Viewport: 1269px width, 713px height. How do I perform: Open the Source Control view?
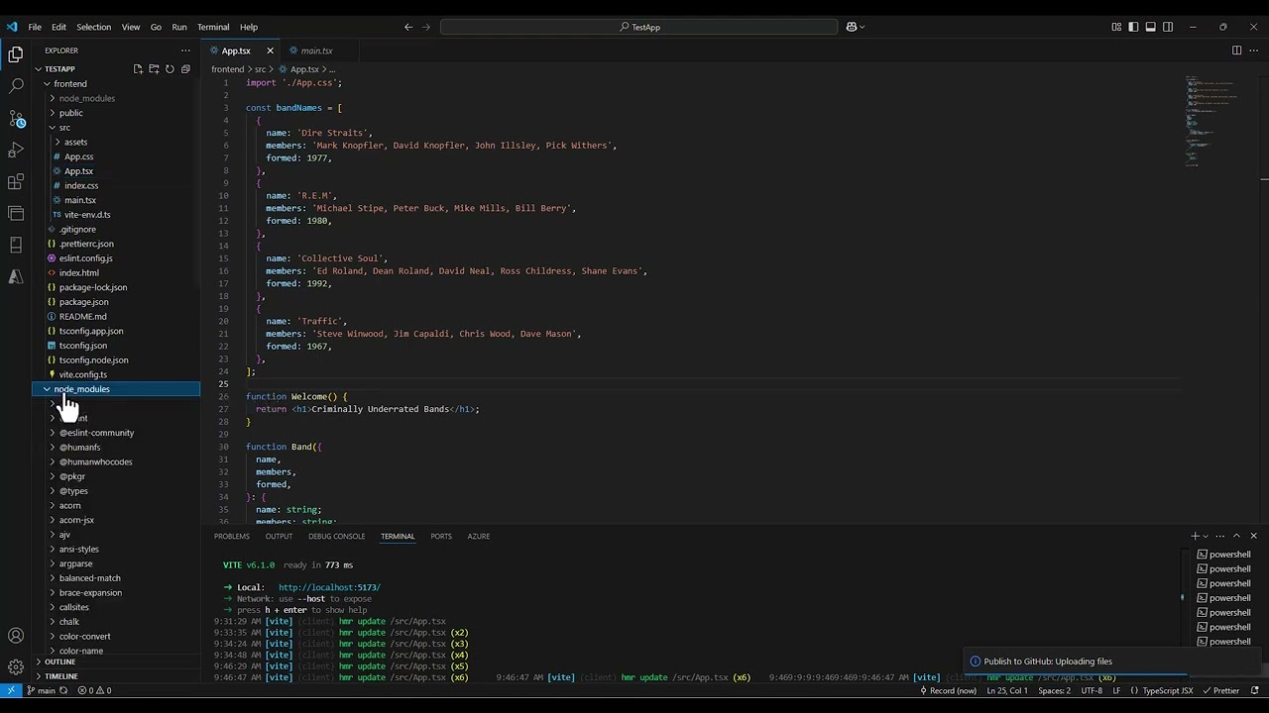[16, 119]
